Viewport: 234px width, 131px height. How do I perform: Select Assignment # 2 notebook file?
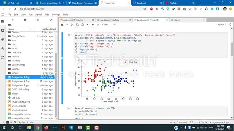(x=30, y=81)
